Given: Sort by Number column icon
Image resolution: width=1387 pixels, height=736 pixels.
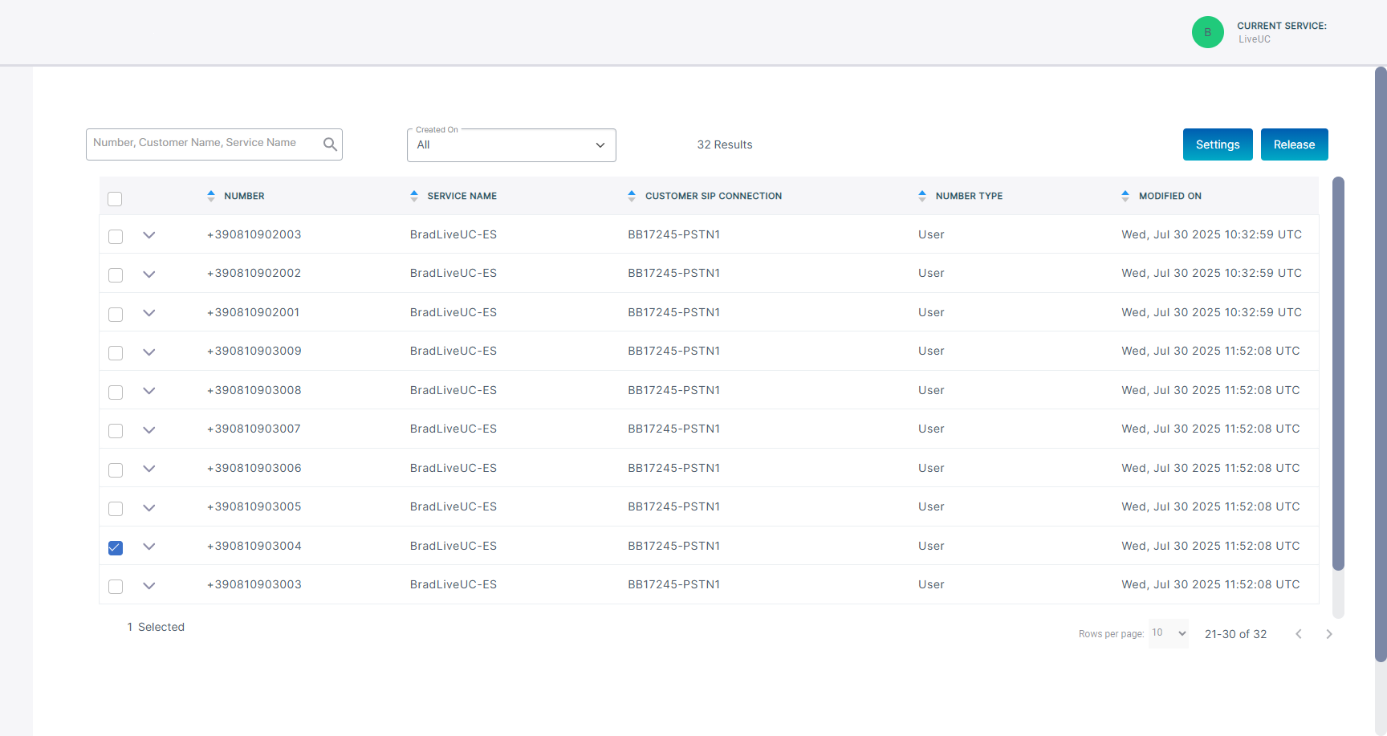Looking at the screenshot, I should (x=211, y=196).
